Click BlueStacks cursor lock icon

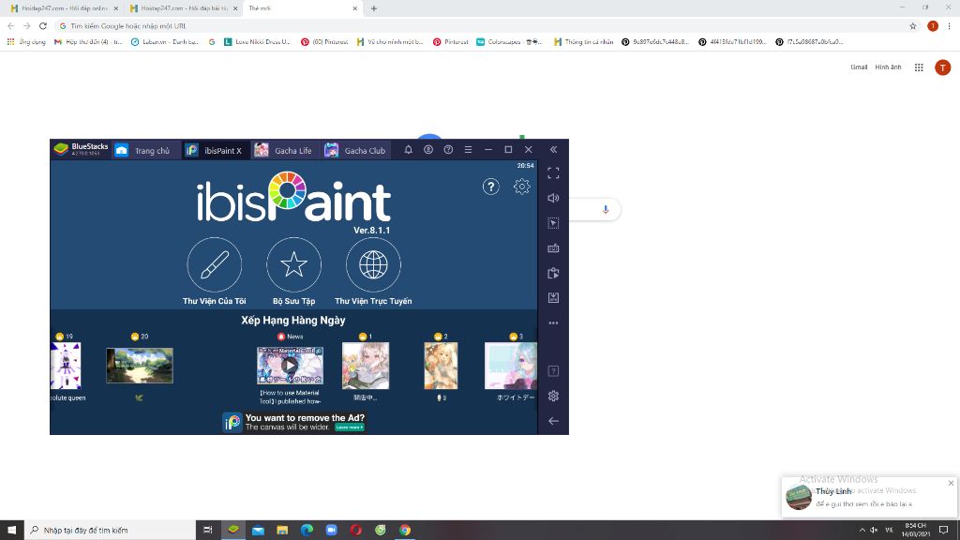553,223
